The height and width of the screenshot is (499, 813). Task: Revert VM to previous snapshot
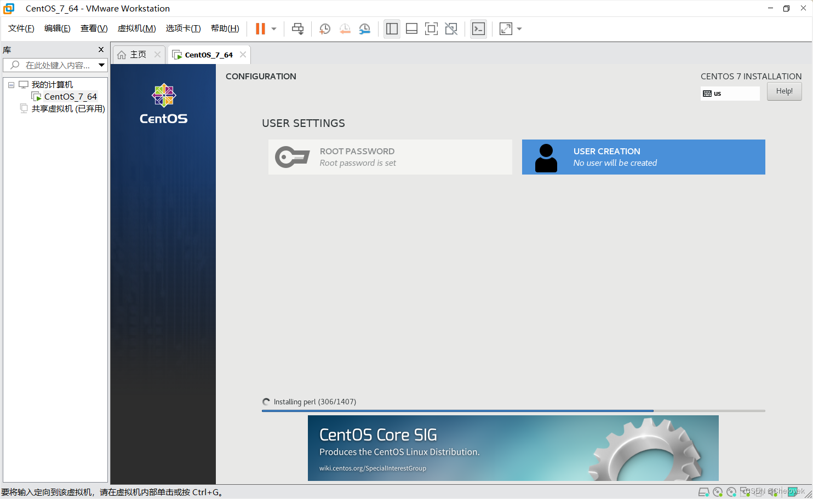(x=345, y=29)
